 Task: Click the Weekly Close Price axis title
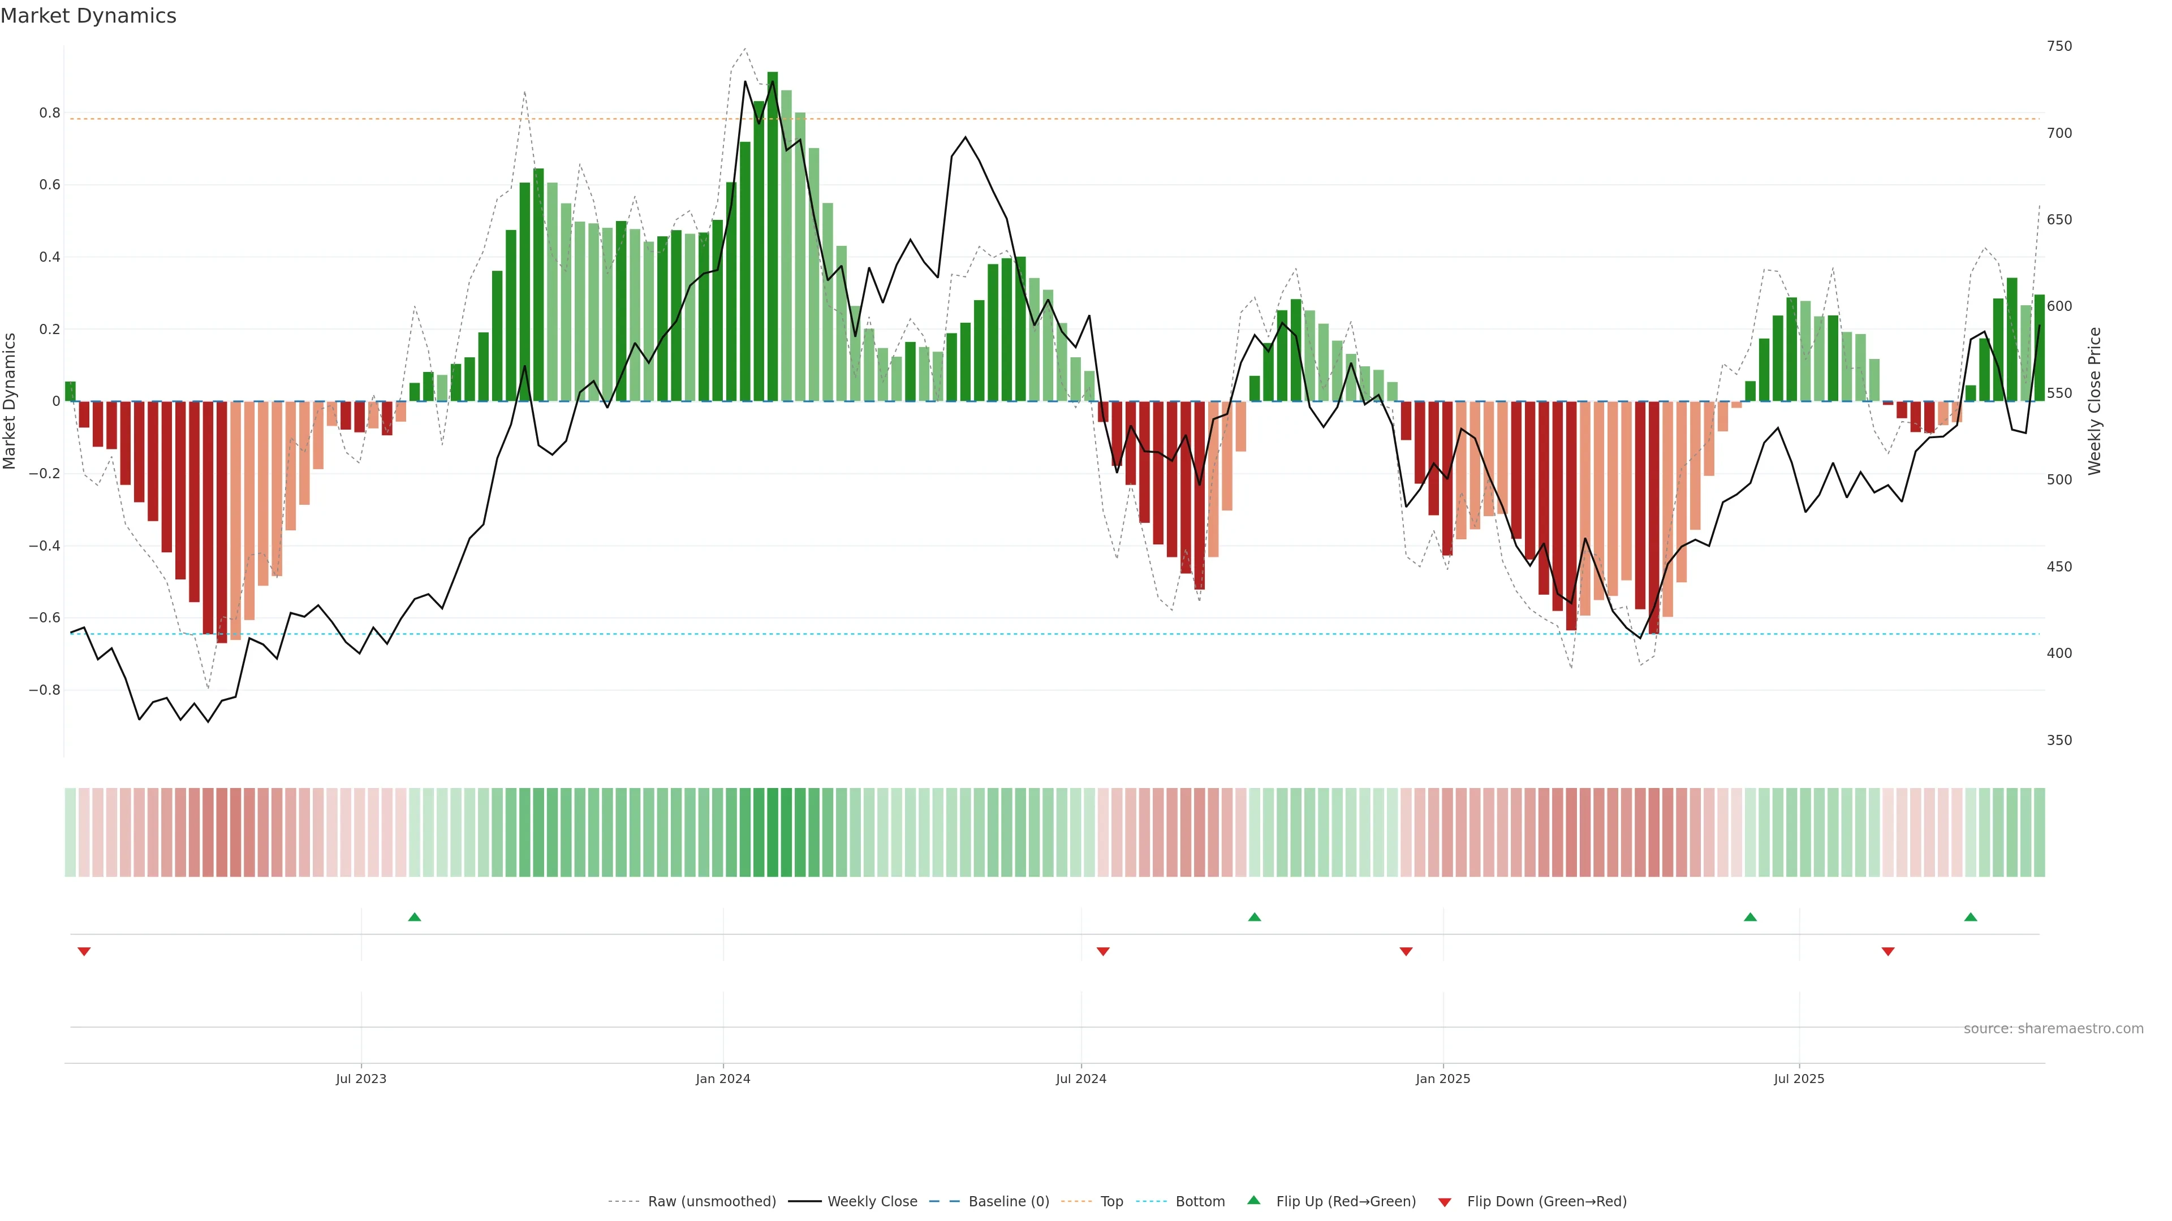point(2095,401)
